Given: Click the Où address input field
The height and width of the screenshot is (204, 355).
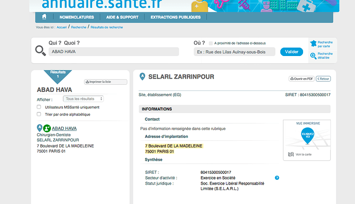Looking at the screenshot, I should click(235, 52).
